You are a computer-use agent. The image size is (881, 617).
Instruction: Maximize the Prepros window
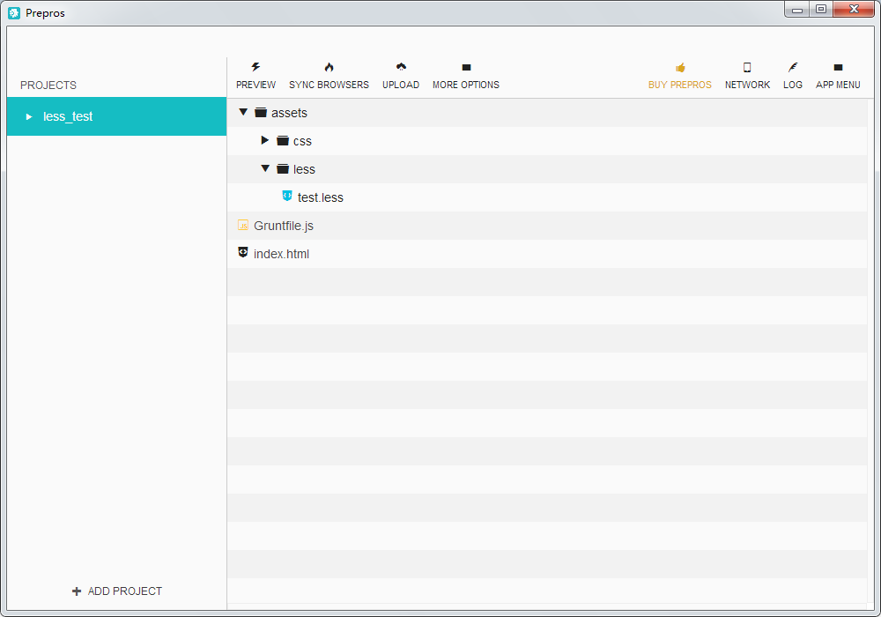821,10
